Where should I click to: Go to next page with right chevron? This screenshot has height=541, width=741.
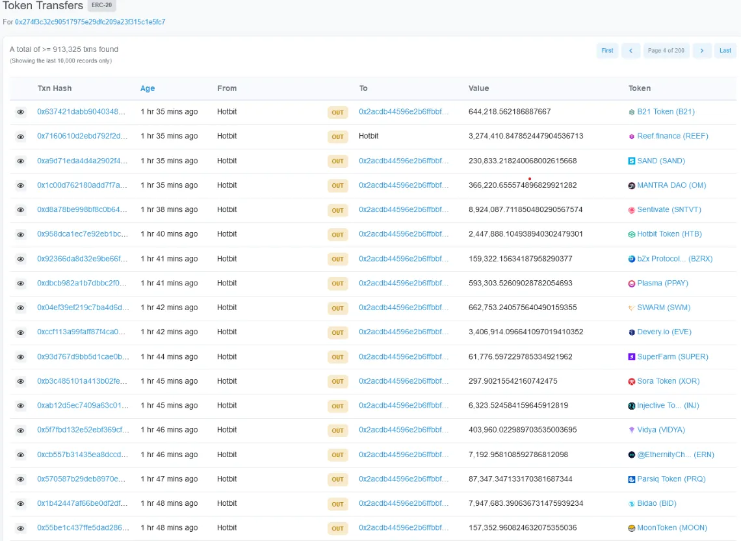tap(702, 51)
